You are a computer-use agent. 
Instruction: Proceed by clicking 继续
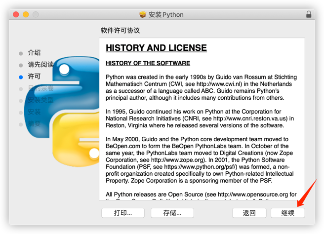(287, 213)
